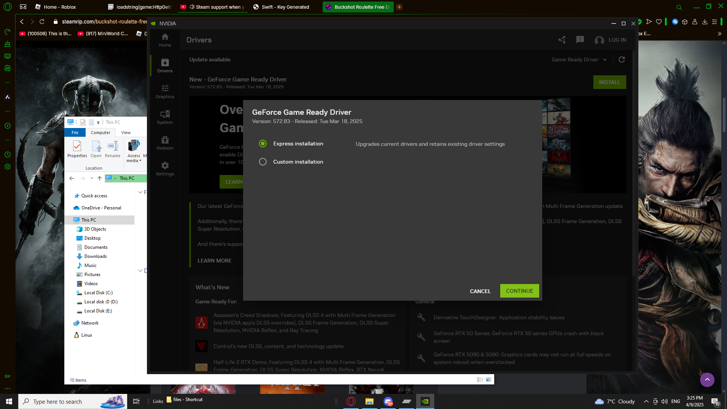Click the NVIDIA feedback icon
This screenshot has width=727, height=409.
[580, 40]
